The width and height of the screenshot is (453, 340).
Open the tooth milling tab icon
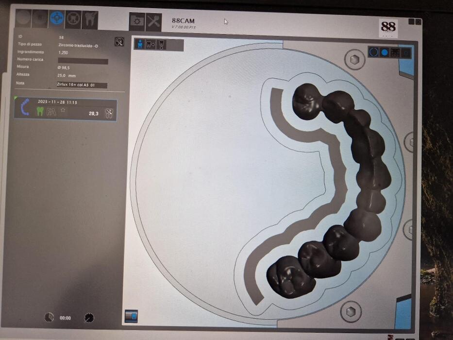click(90, 19)
